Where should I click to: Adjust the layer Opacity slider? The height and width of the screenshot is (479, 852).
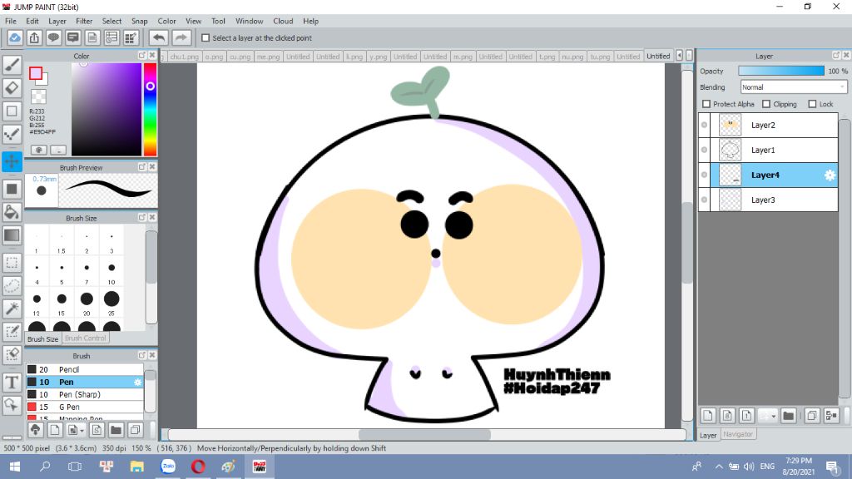coord(780,71)
